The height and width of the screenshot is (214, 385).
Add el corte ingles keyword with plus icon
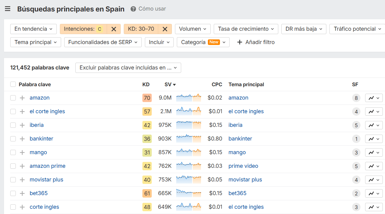click(x=22, y=112)
